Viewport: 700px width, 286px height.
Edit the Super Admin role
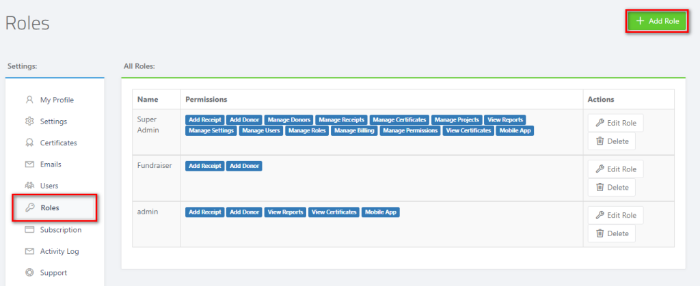[x=616, y=123]
